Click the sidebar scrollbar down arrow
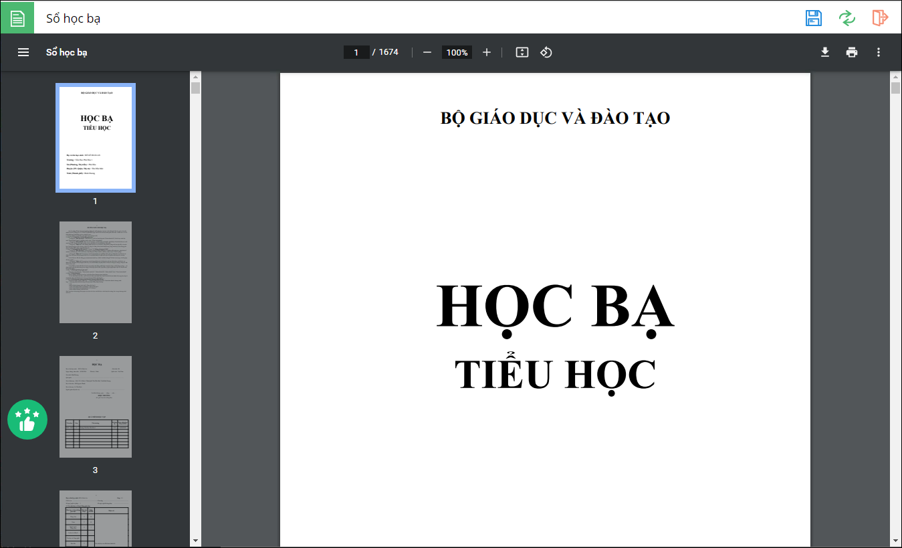902x548 pixels. (x=195, y=540)
